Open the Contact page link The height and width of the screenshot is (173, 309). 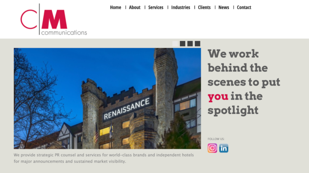click(x=244, y=8)
